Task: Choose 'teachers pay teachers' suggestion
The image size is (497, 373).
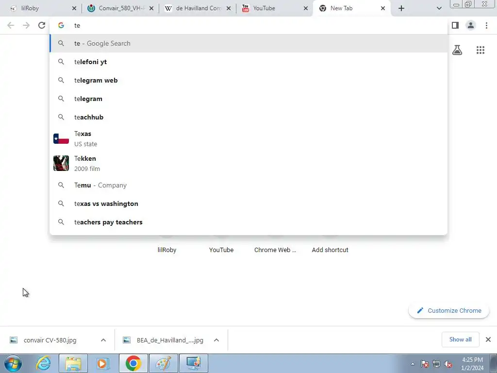Action: (248, 222)
